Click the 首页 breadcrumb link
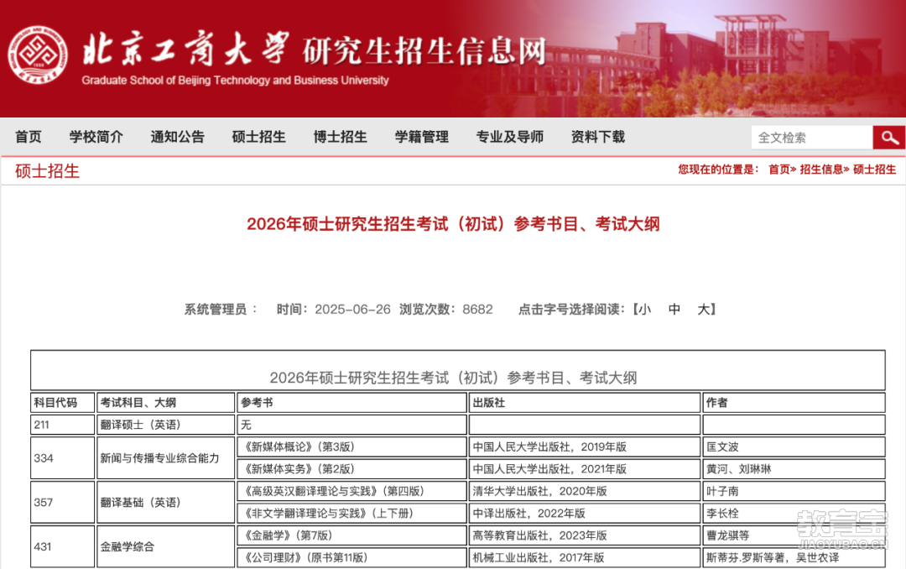This screenshot has width=906, height=569. click(779, 170)
